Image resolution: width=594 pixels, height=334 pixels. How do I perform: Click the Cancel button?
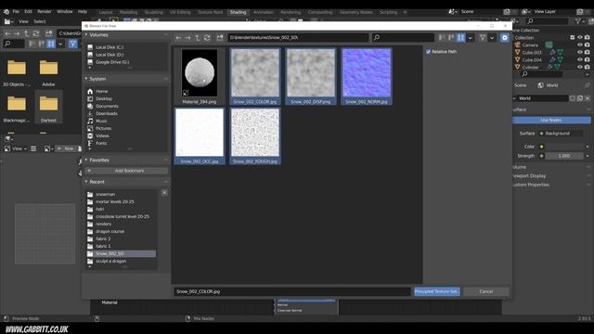486,291
